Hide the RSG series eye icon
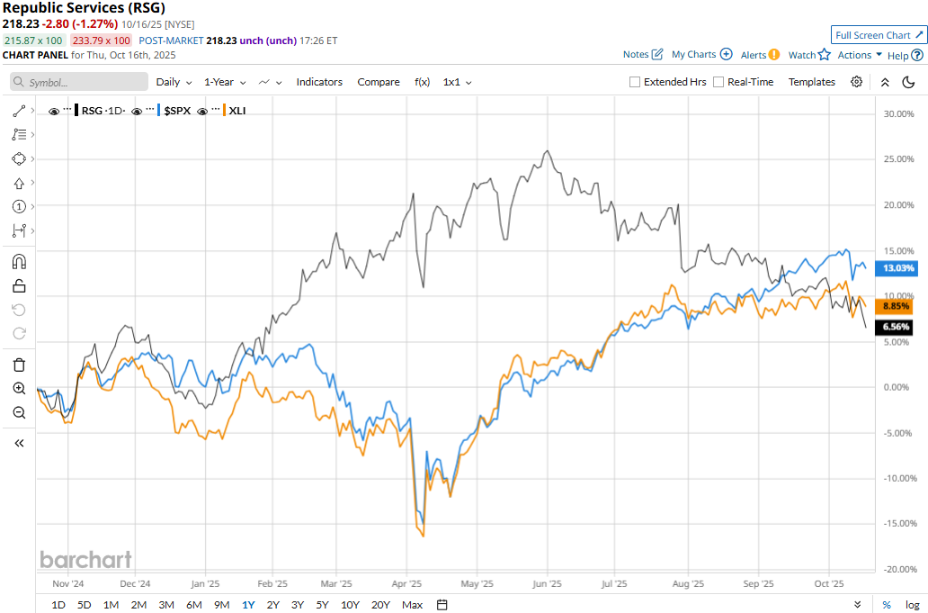928x613 pixels. 54,112
